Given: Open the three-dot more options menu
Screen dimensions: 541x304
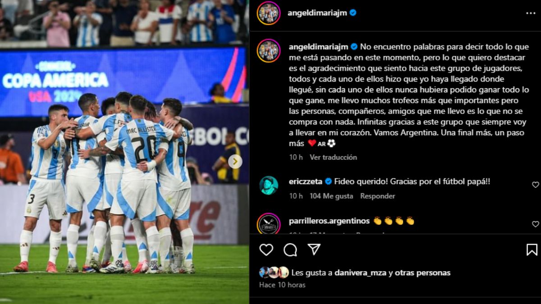Looking at the screenshot, I should click(531, 13).
